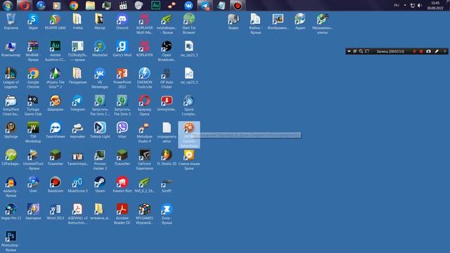Select the Process Hacker 2 icon
This screenshot has height=253, width=450.
tap(100, 160)
